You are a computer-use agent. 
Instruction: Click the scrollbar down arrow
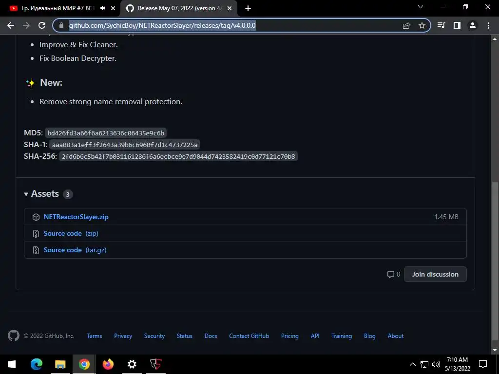495,350
